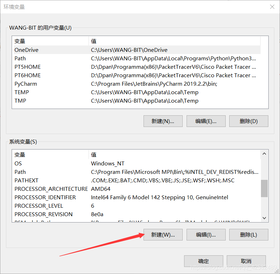Click the 变量 column header in system variables
The image size is (280, 274).
[x=51, y=155]
